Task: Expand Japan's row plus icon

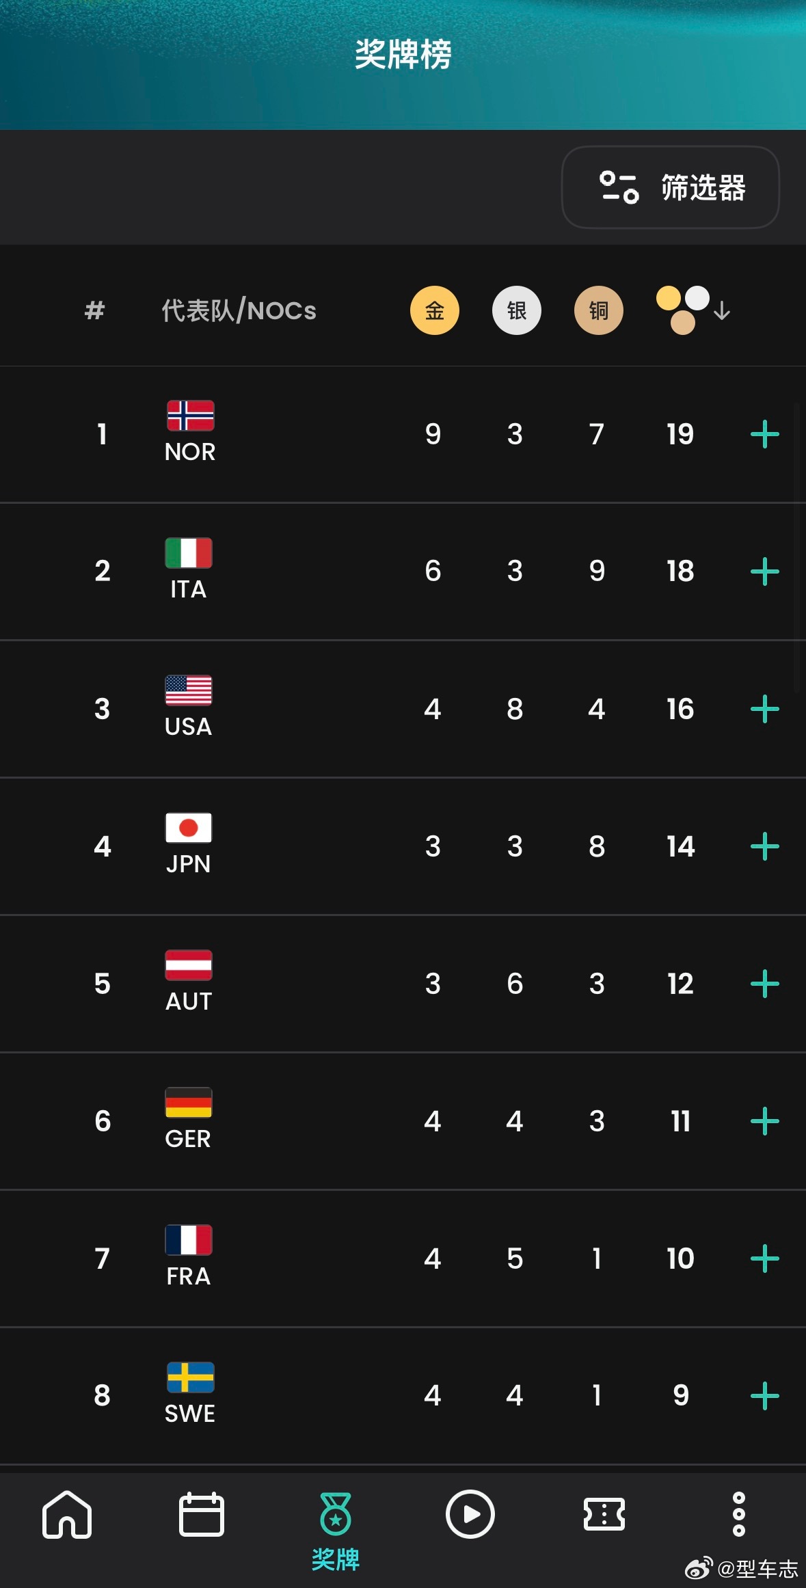Action: click(764, 846)
